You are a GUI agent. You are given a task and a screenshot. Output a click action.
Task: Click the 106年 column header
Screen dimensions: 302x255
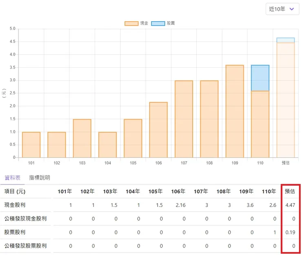click(x=178, y=191)
